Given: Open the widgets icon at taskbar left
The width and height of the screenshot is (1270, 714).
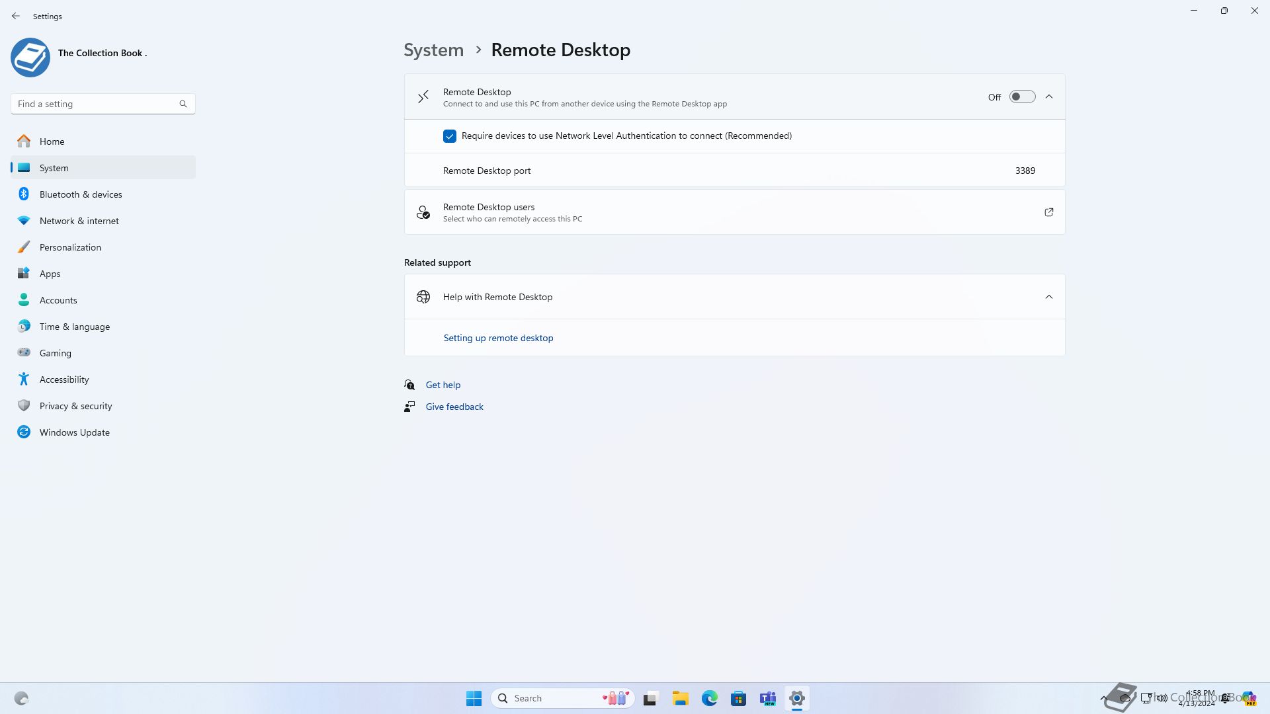Looking at the screenshot, I should click(21, 698).
